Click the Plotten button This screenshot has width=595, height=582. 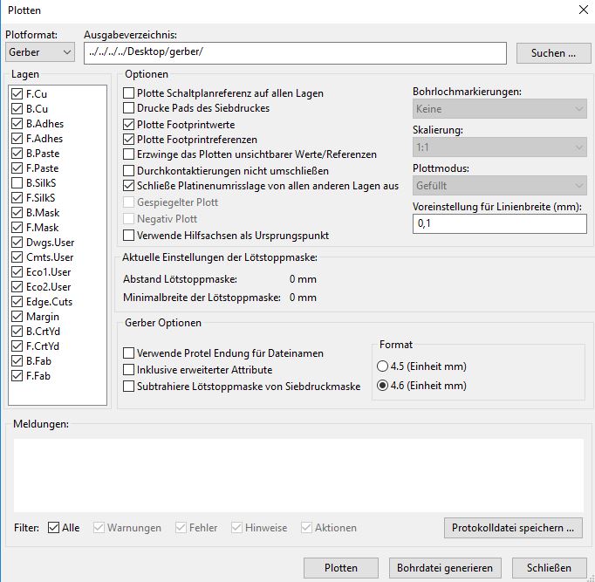[341, 567]
